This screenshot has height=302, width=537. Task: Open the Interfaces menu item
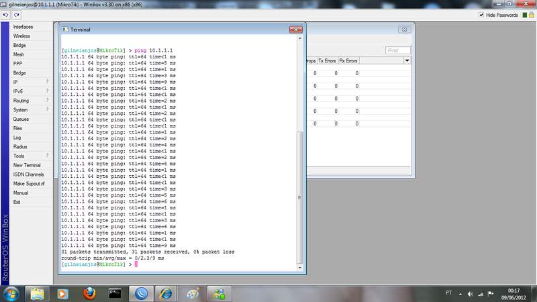click(23, 27)
